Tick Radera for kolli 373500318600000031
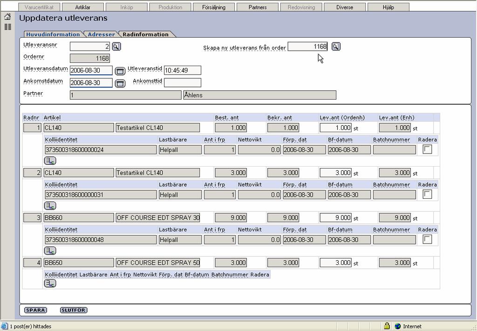 pos(427,194)
